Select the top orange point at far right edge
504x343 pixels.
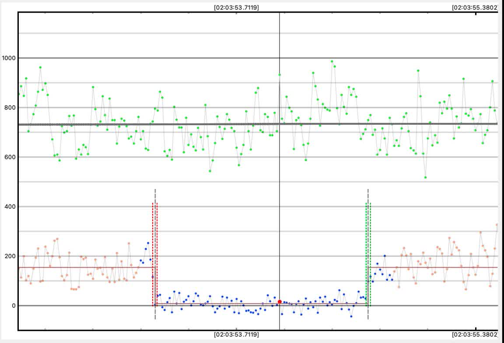click(x=497, y=225)
